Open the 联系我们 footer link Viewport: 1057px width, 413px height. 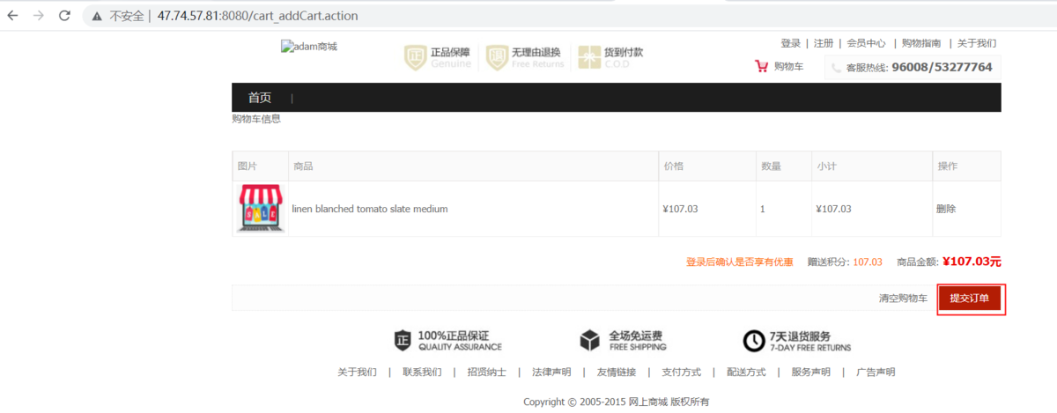tap(422, 372)
